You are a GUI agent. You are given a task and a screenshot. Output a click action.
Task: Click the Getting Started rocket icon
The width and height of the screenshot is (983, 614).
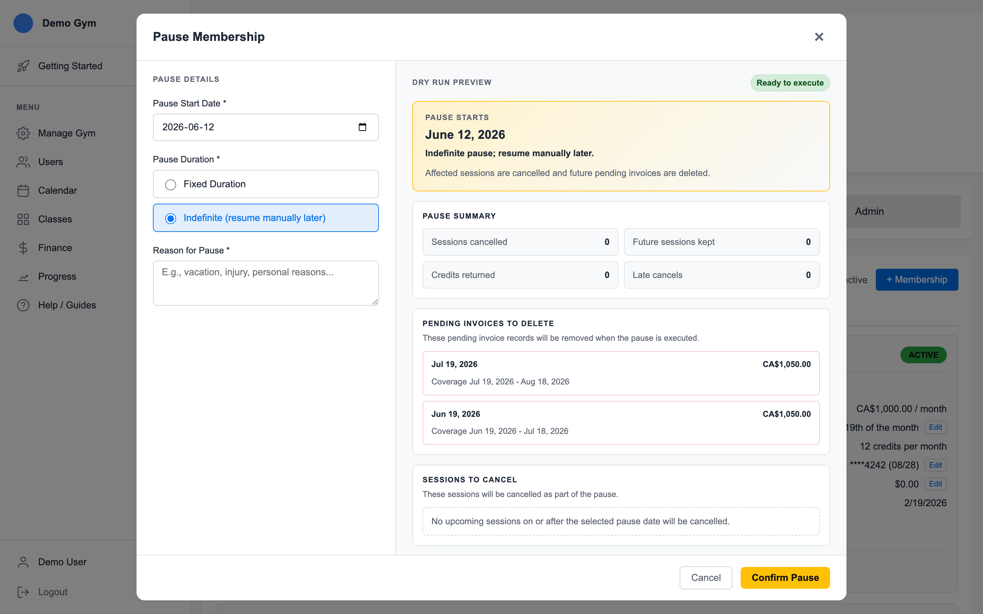(23, 66)
